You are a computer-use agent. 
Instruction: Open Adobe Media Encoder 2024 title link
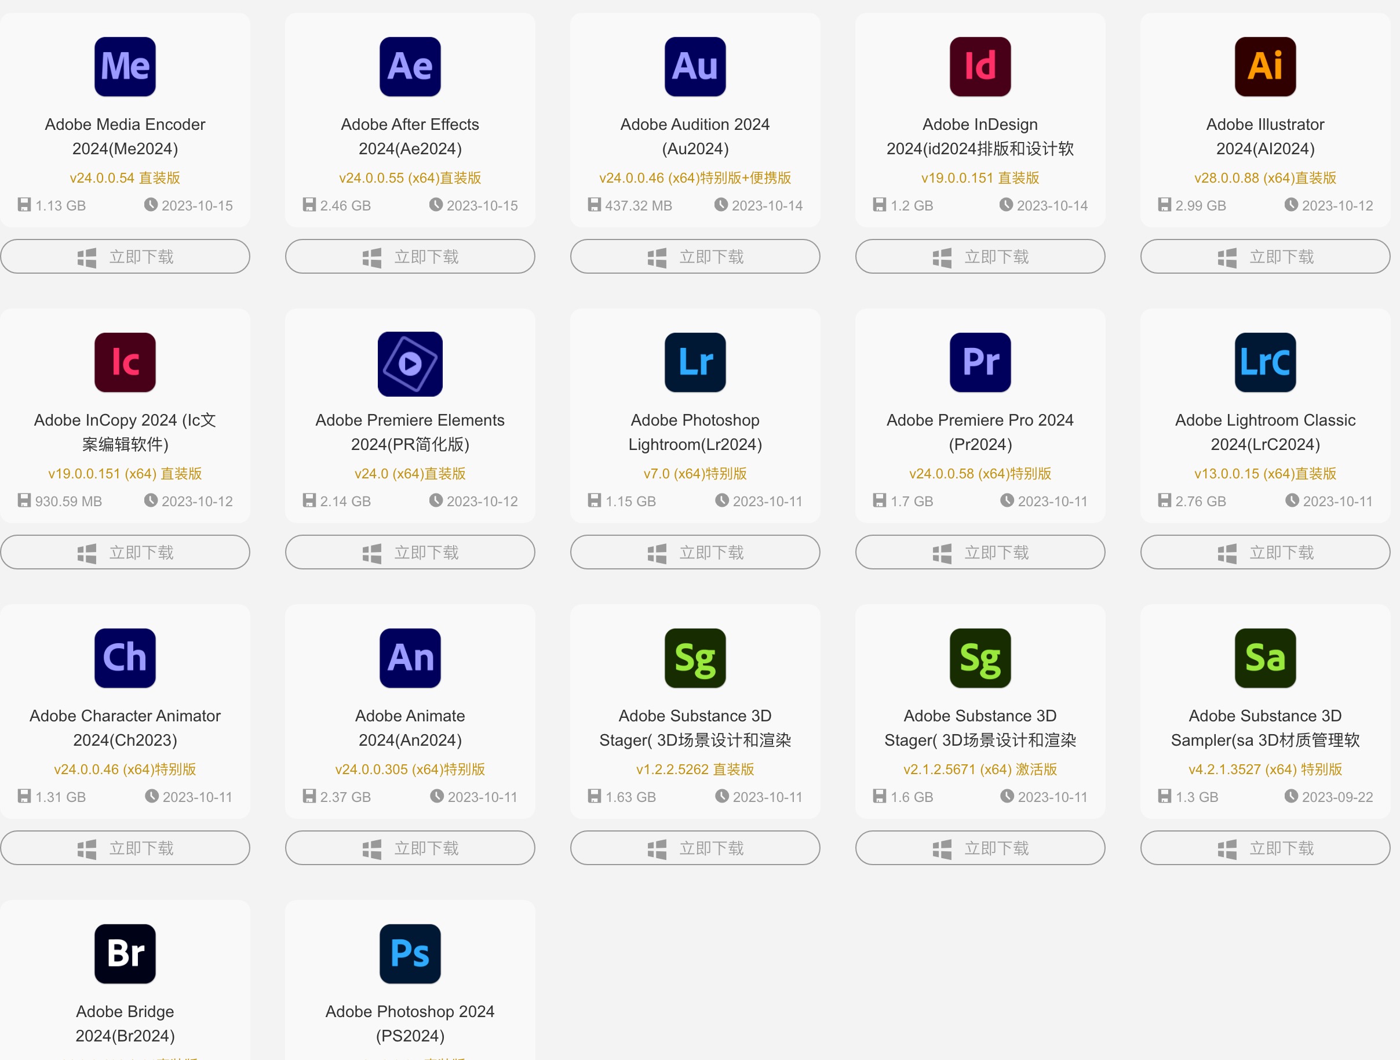coord(125,136)
